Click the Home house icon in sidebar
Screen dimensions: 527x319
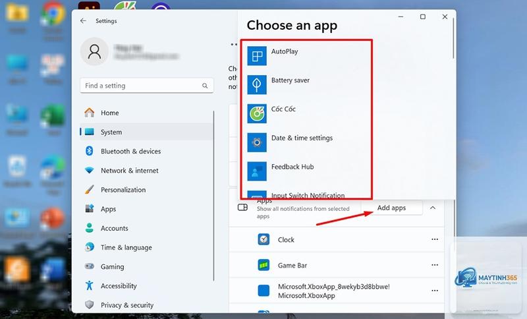(x=90, y=113)
